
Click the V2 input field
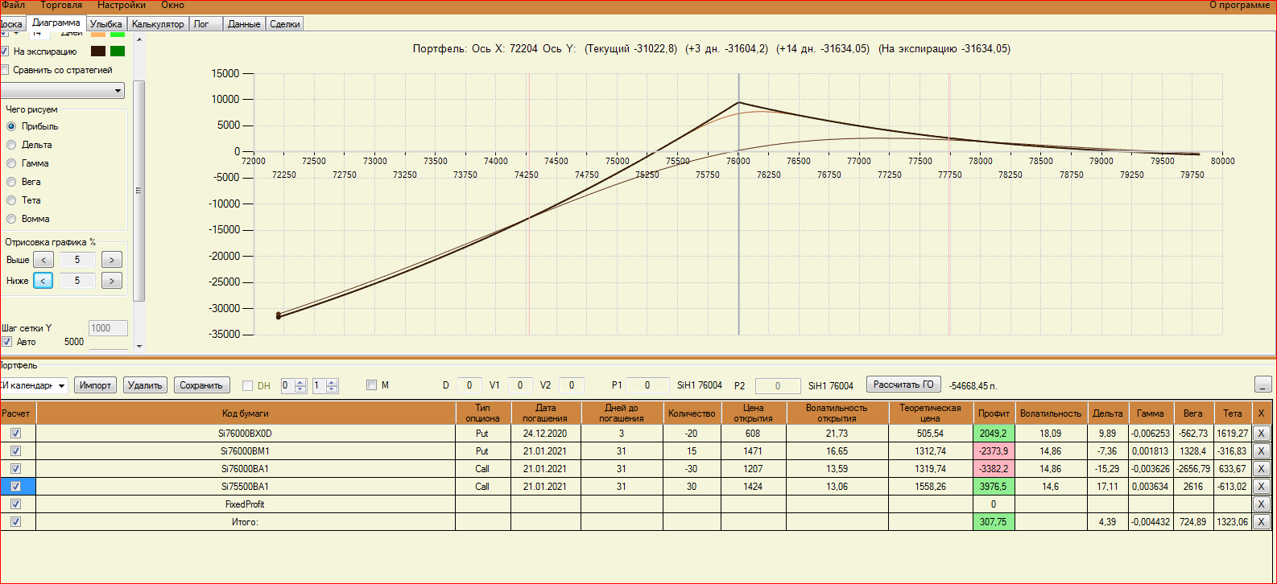[572, 385]
